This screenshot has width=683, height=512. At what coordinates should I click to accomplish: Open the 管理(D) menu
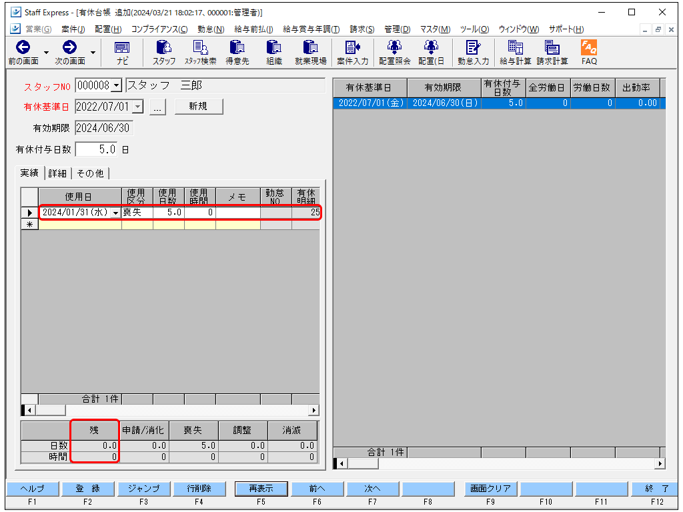click(398, 29)
